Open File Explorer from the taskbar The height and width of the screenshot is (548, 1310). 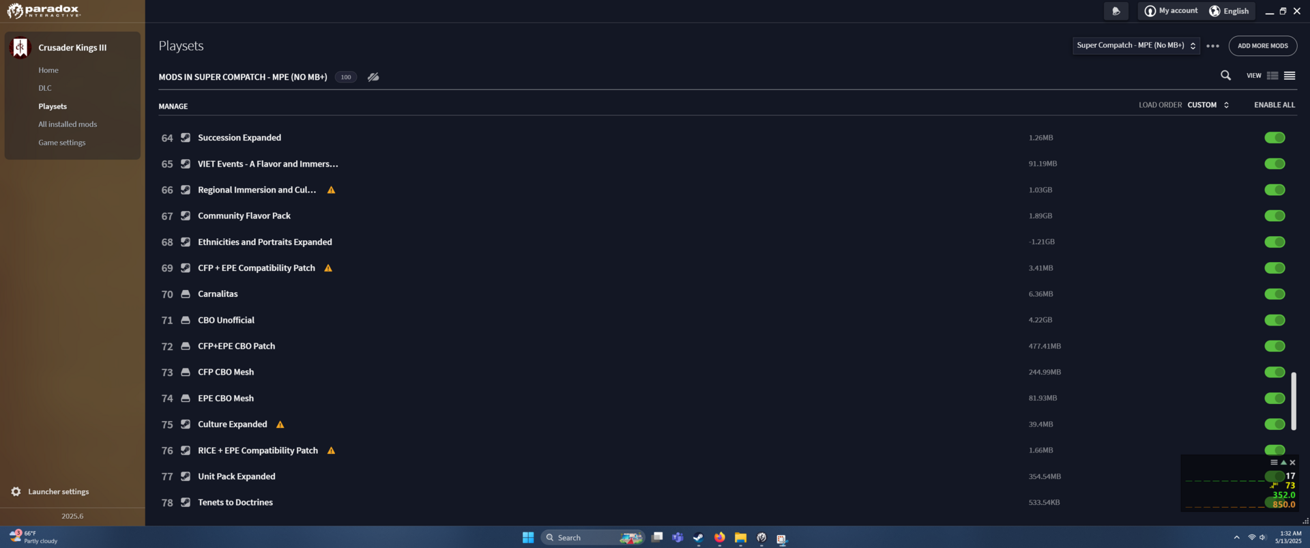pos(740,538)
